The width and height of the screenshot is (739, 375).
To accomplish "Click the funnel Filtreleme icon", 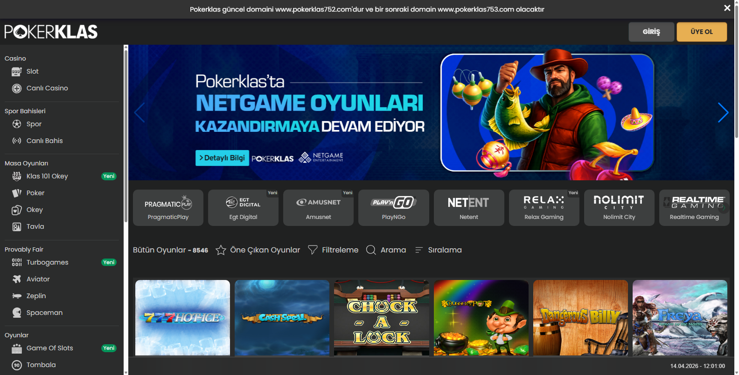I will pos(313,250).
